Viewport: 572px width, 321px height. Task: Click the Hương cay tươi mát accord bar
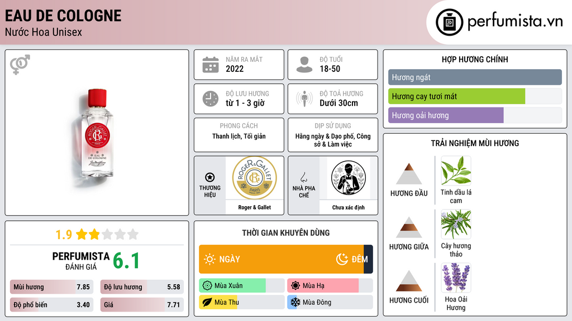pos(475,96)
